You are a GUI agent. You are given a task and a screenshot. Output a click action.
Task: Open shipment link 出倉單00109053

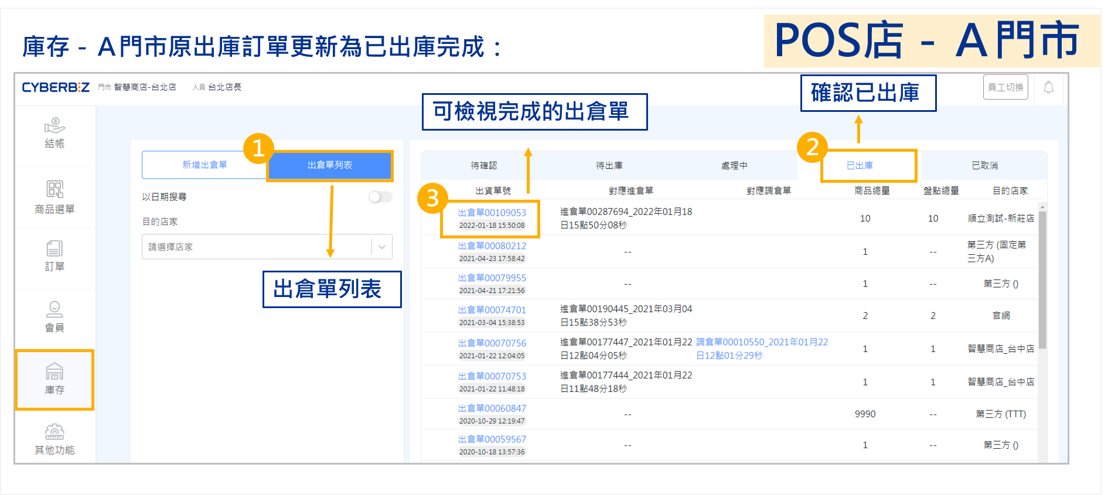point(492,213)
